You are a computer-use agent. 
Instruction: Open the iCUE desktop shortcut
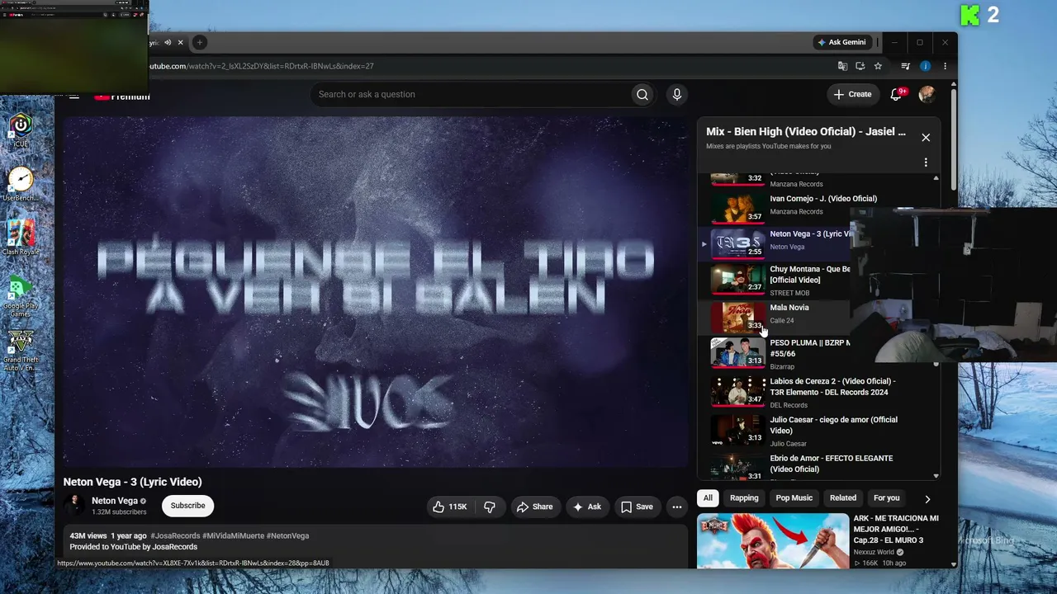coord(21,130)
